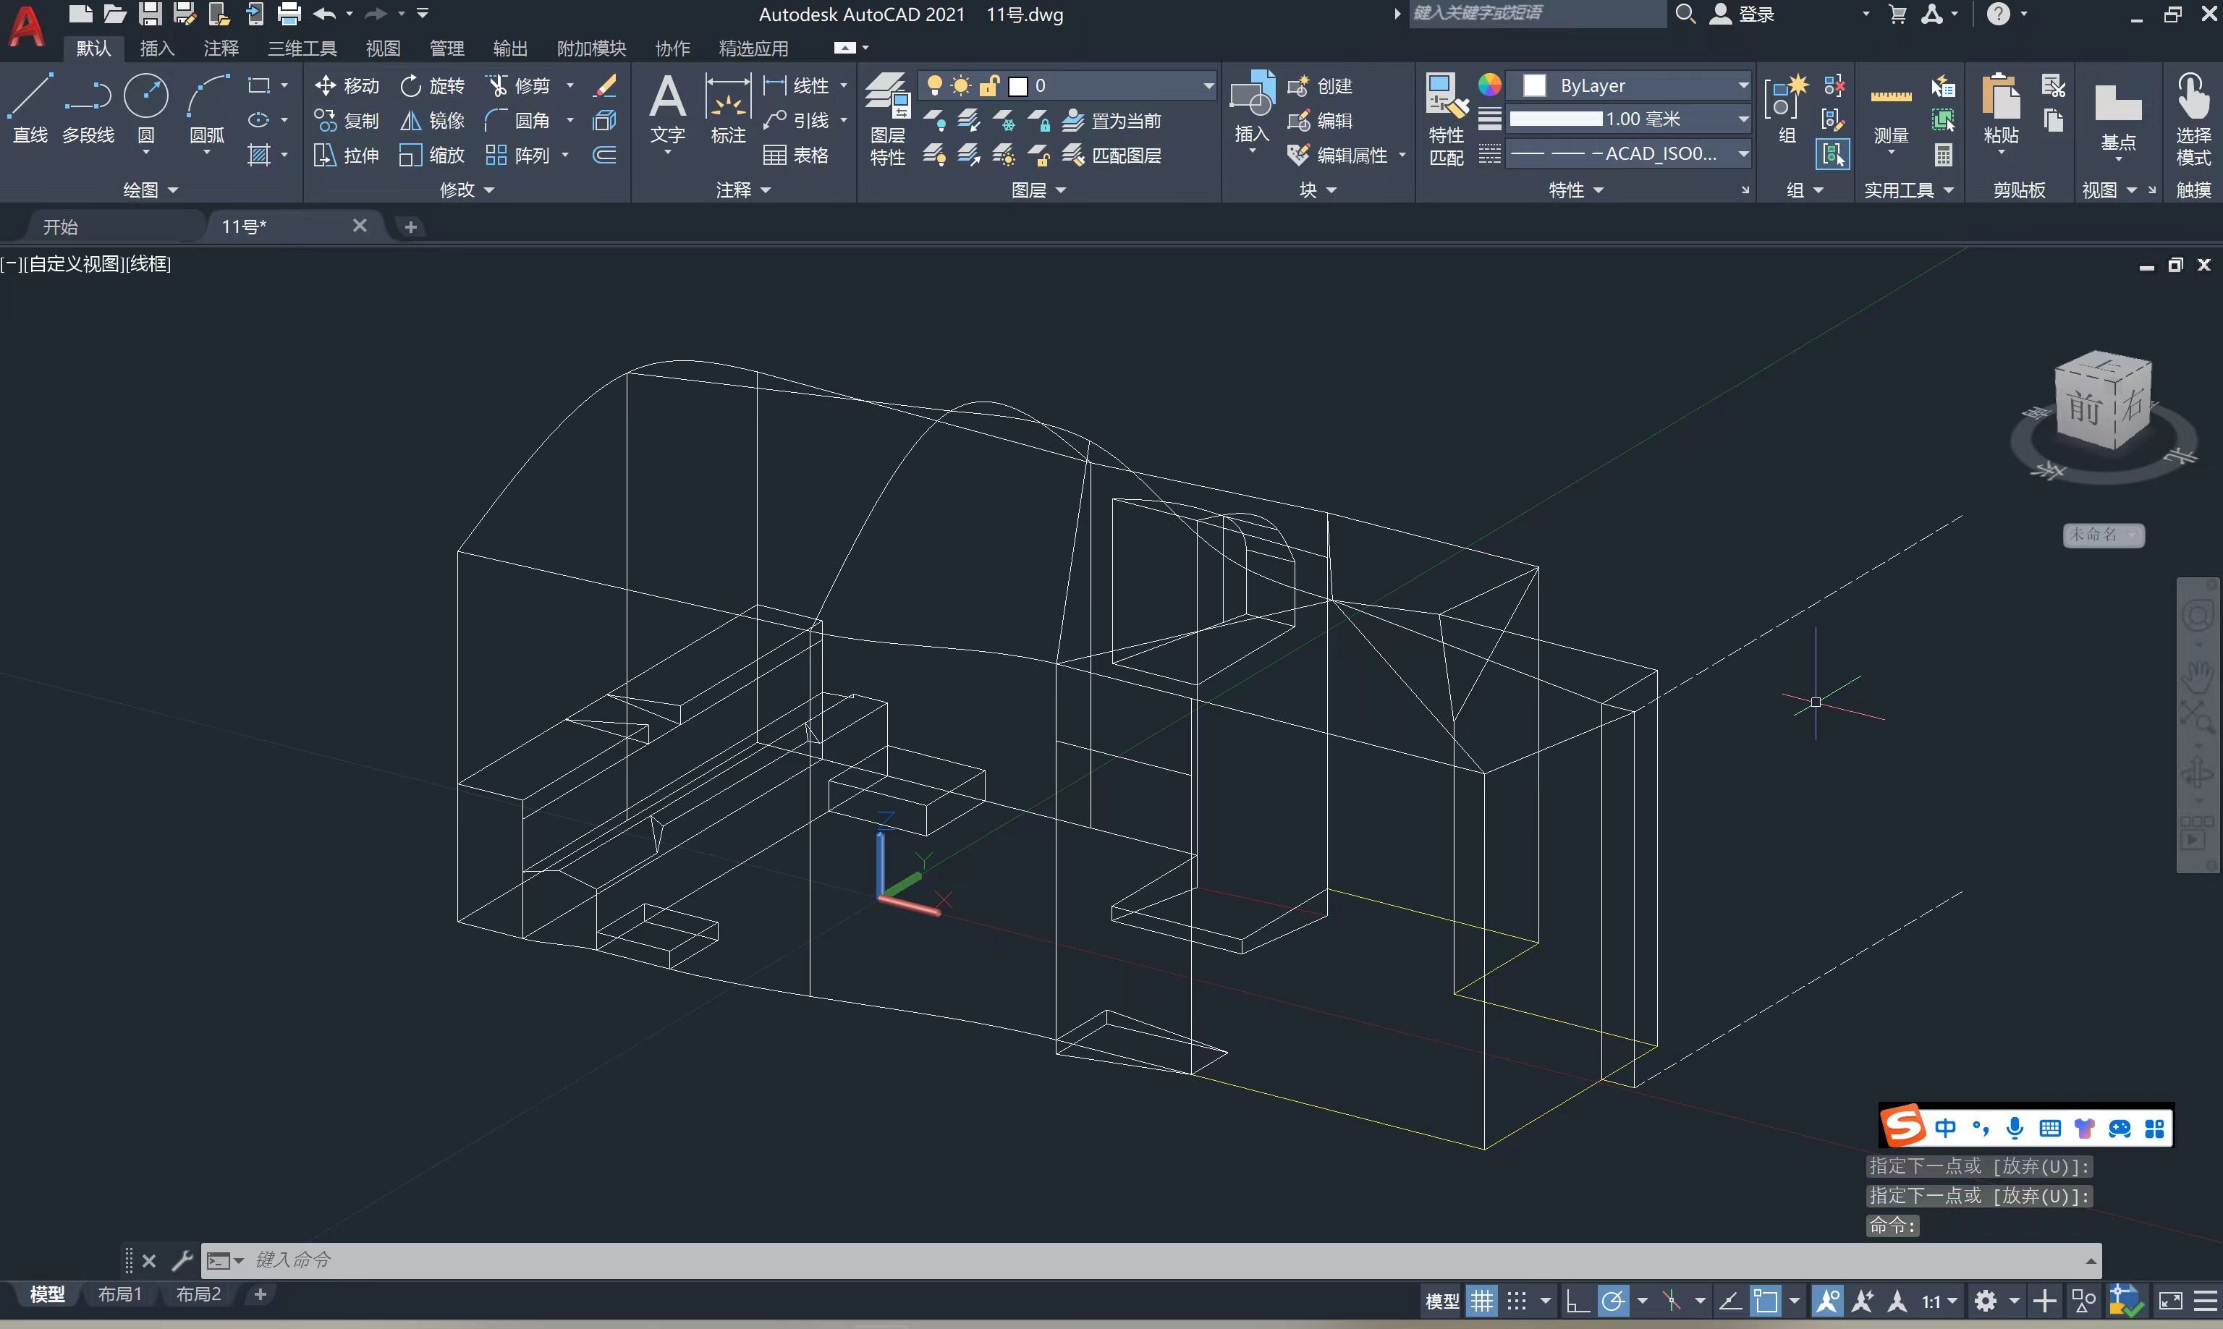Expand the 绘图 (Draw) panel
Screen dimensions: 2223x1329
(x=150, y=190)
